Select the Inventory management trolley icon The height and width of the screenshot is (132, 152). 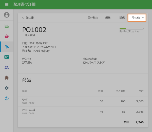coord(7,47)
